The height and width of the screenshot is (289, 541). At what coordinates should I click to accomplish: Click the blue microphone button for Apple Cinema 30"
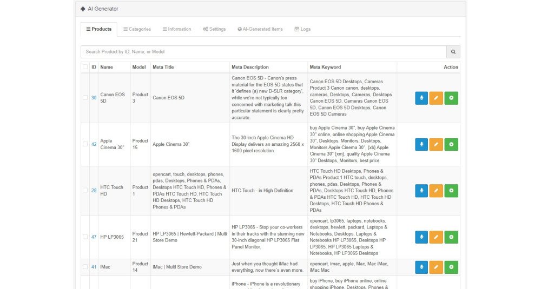coord(421,144)
